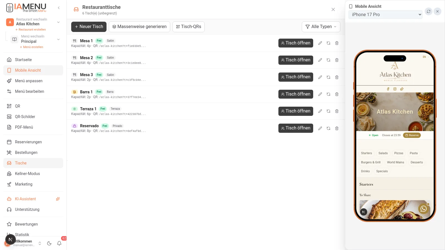Tap the WhatsApp icon in phone preview

coord(424,209)
